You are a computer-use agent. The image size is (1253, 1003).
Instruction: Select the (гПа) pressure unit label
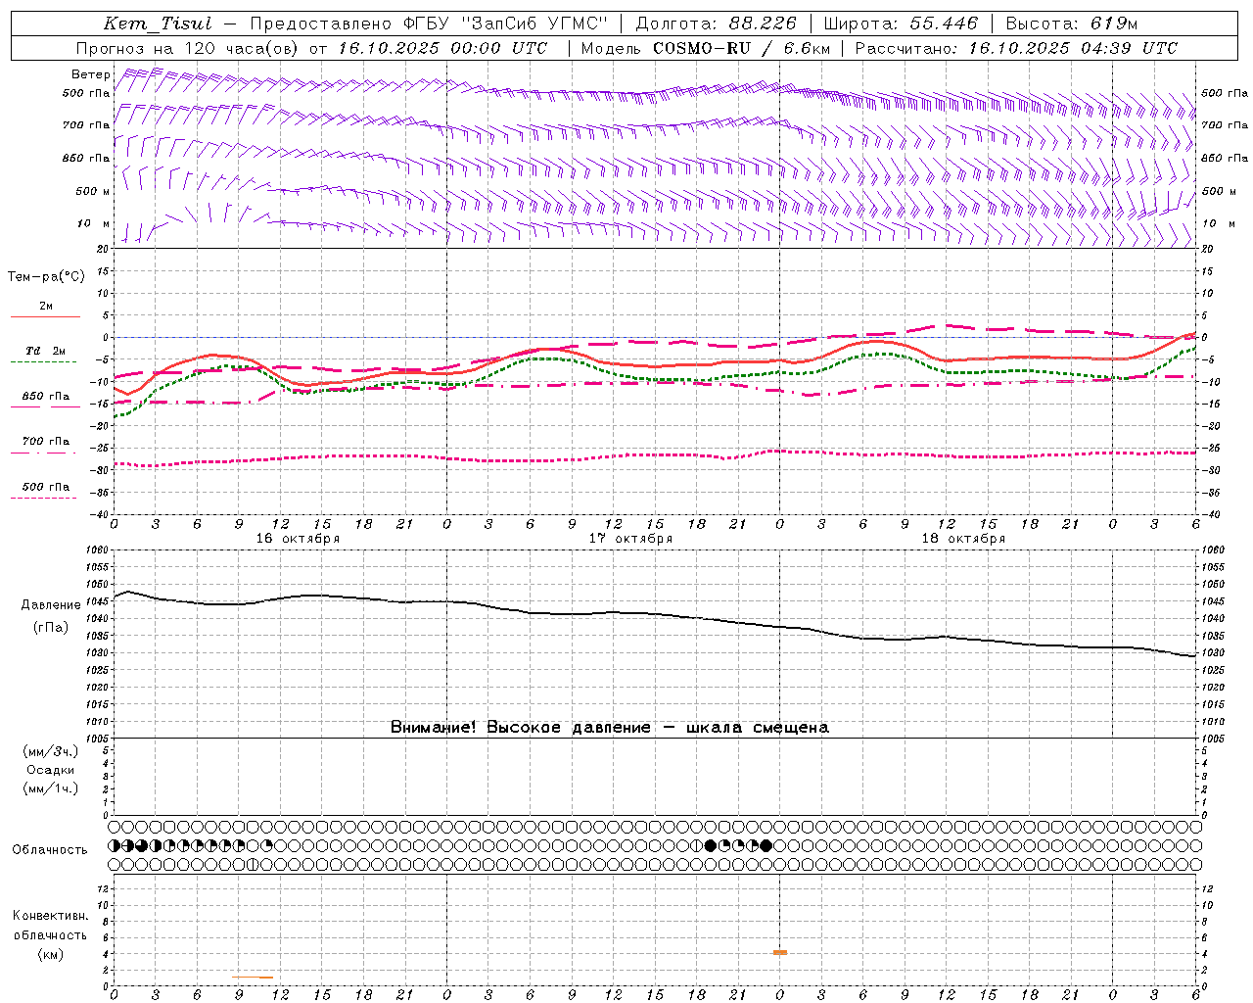(x=51, y=628)
